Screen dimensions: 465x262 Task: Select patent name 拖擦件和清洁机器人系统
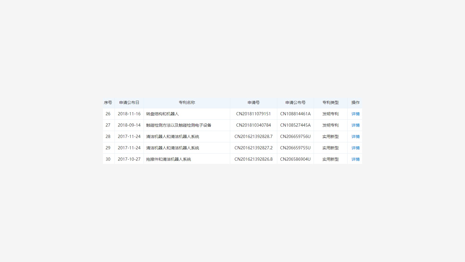click(x=169, y=159)
